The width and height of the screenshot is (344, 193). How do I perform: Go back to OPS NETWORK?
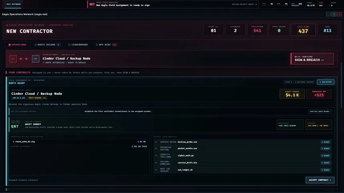(x=13, y=4)
